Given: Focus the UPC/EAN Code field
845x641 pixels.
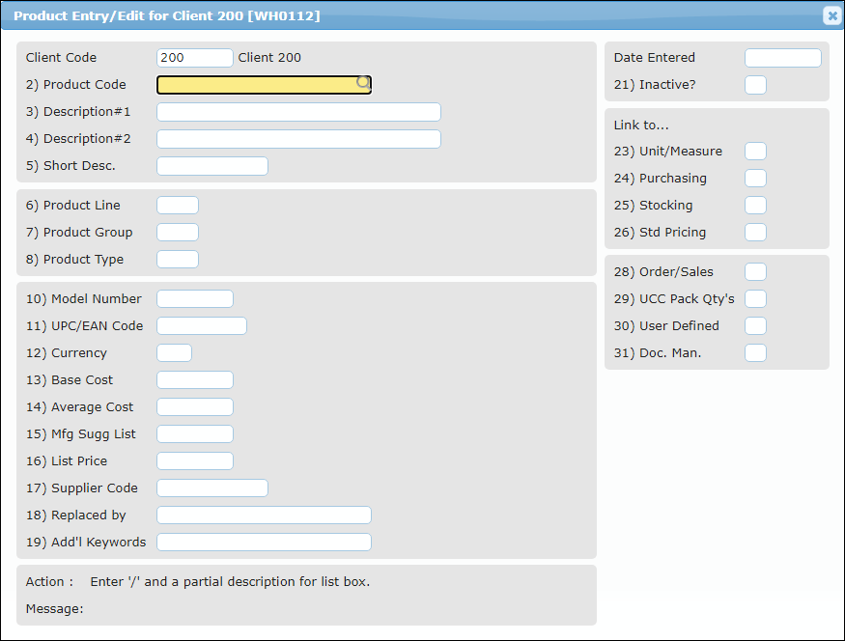Looking at the screenshot, I should click(201, 326).
